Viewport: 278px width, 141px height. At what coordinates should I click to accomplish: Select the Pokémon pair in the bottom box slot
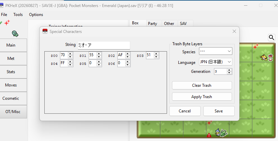tap(221, 133)
